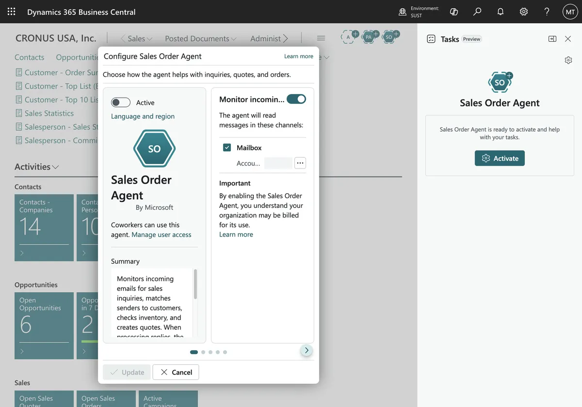Image resolution: width=582 pixels, height=407 pixels.
Task: Click the large SO hexagon in dialog
Action: click(154, 149)
